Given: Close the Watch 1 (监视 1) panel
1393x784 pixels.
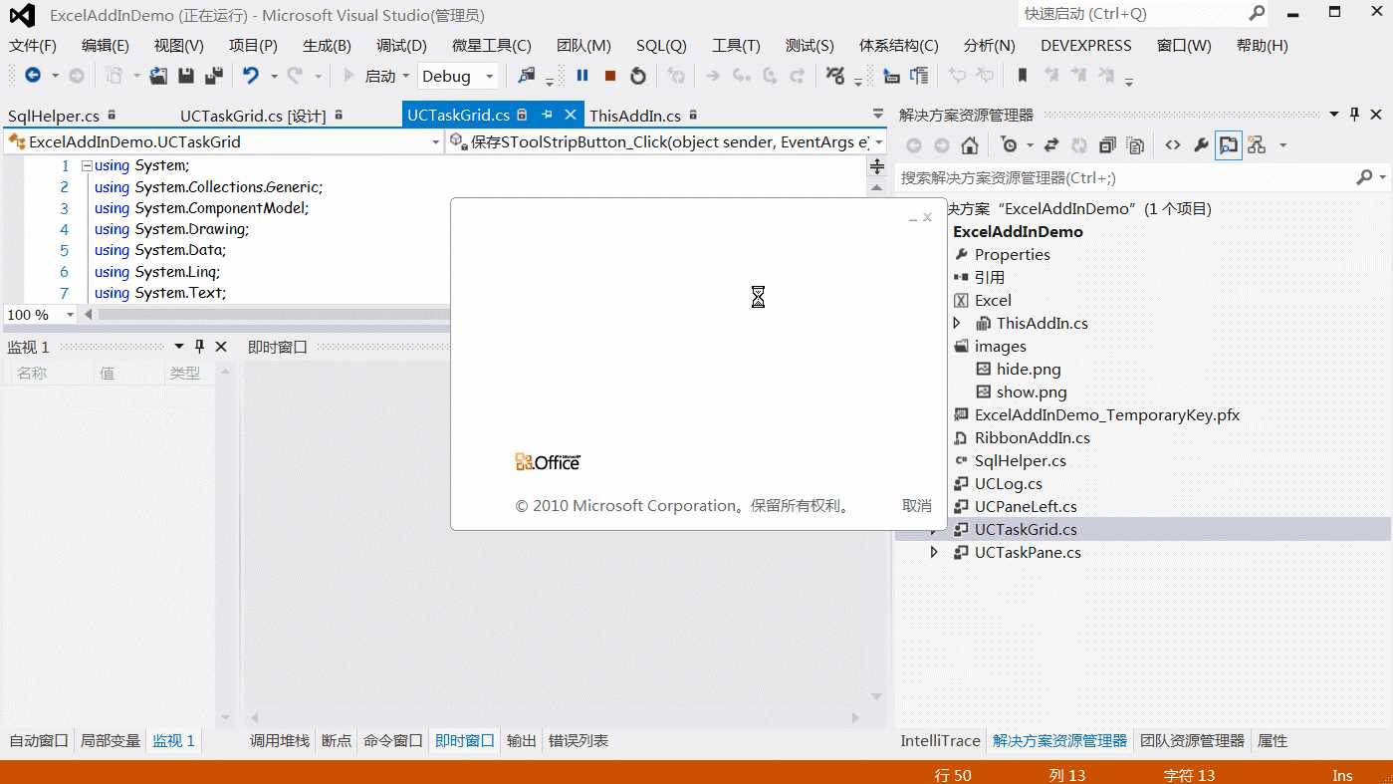Looking at the screenshot, I should (x=221, y=347).
